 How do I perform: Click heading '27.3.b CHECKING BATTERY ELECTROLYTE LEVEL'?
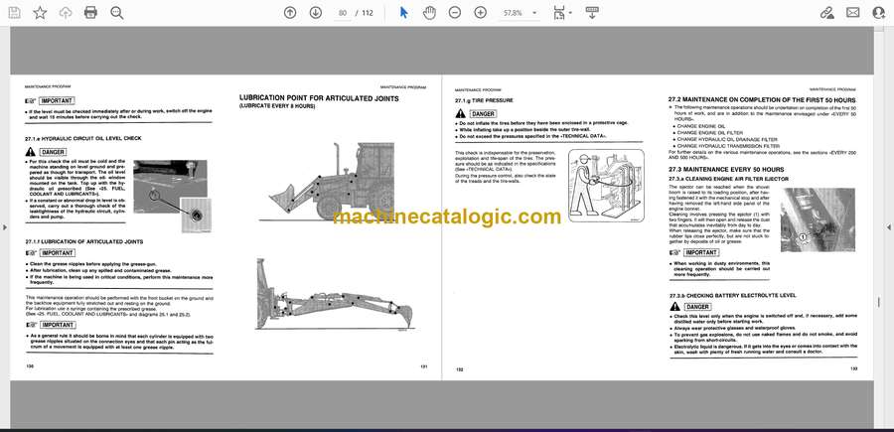[732, 295]
